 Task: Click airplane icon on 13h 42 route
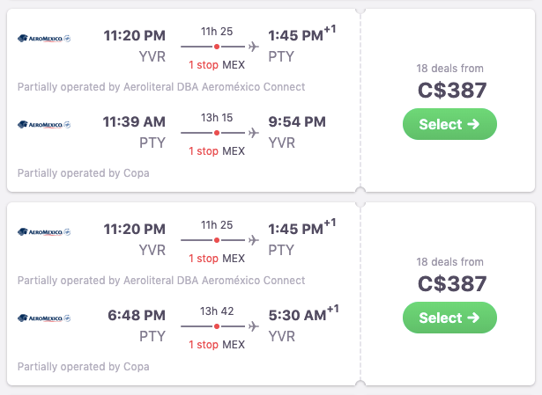tap(254, 326)
